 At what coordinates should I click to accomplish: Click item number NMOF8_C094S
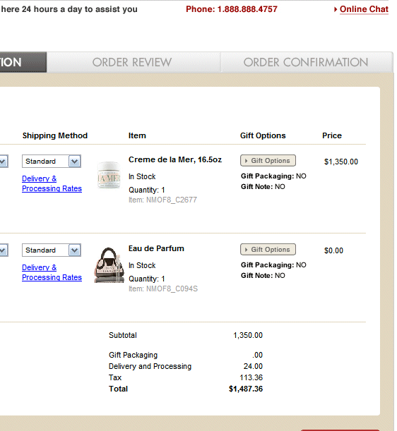tap(172, 289)
